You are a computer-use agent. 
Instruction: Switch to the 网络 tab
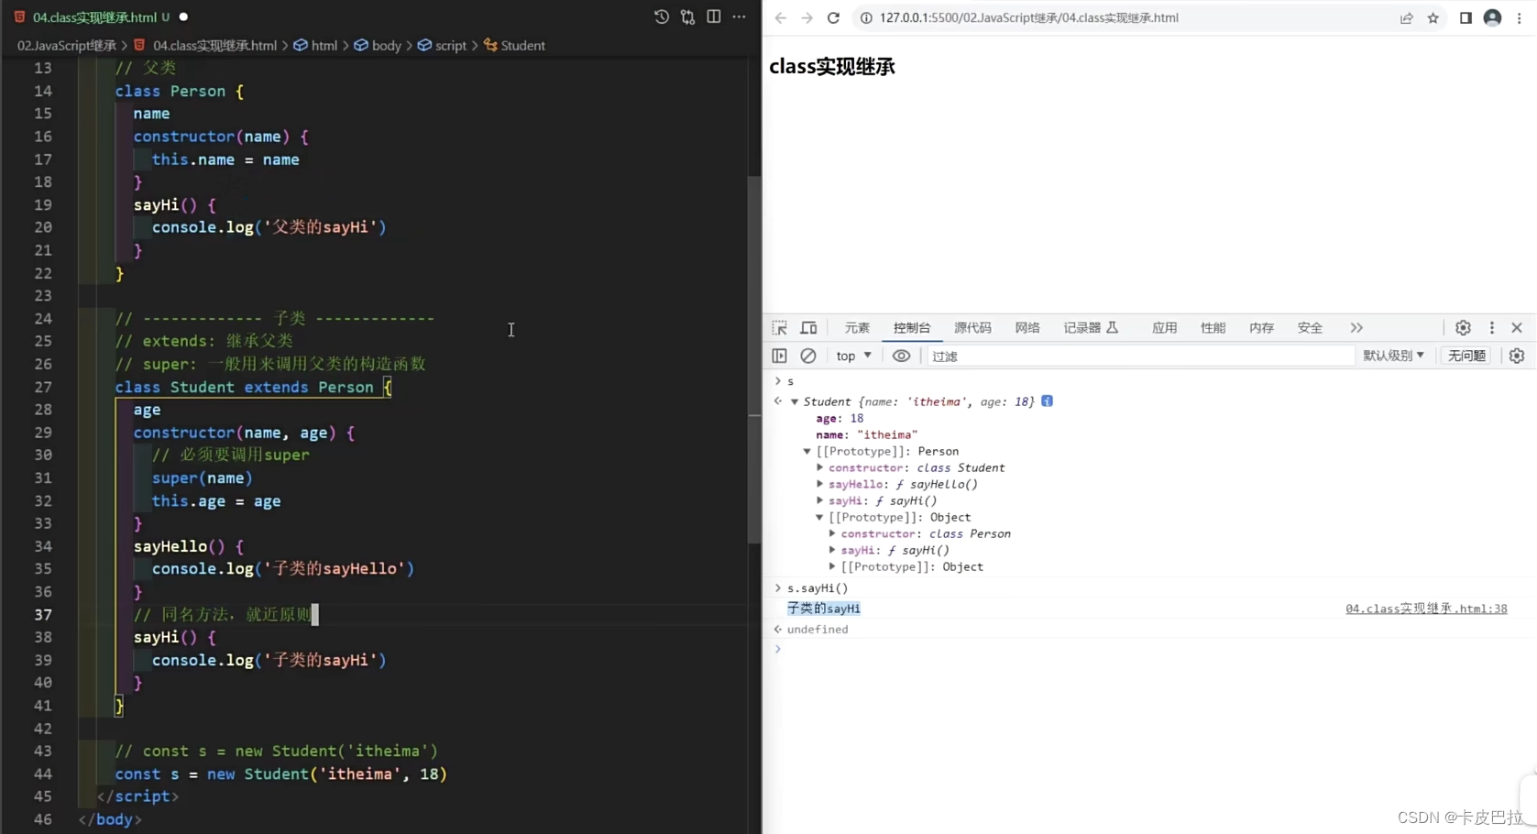[1027, 327]
